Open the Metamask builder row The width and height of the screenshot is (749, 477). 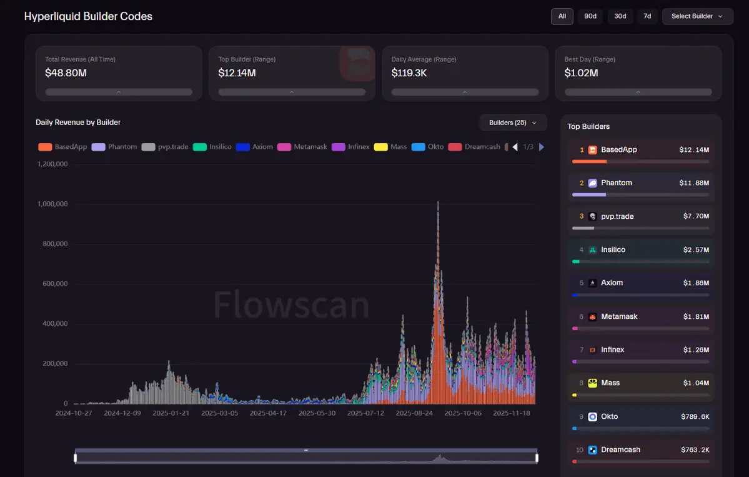tap(640, 321)
